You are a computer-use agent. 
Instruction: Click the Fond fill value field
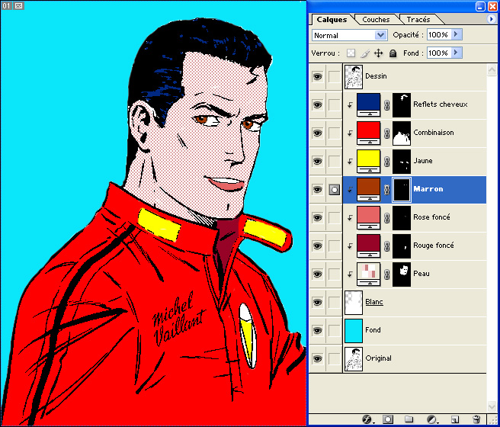(439, 53)
